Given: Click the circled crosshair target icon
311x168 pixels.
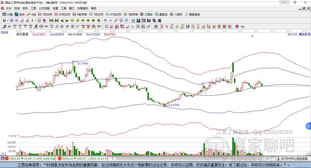Looking at the screenshot, I should tap(62, 27).
